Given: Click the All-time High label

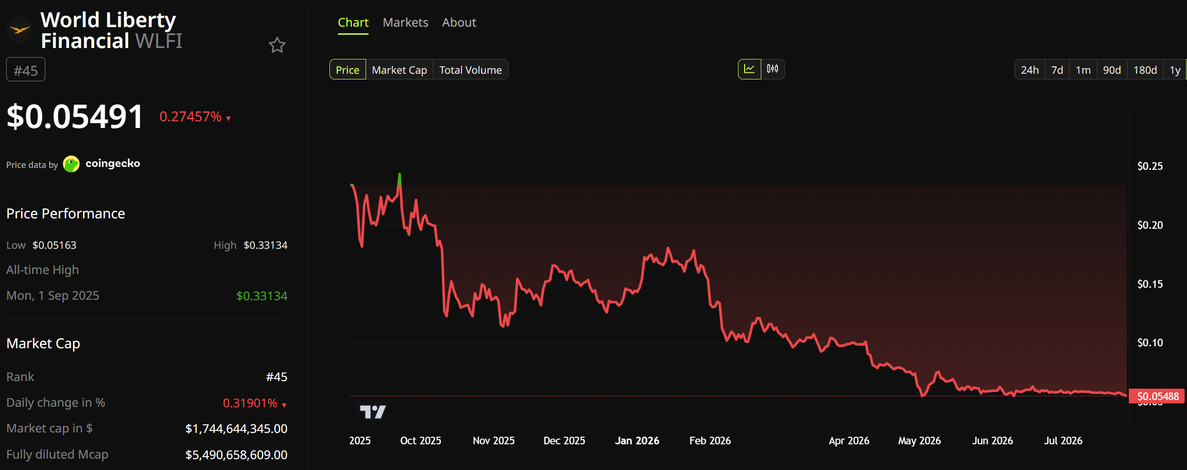Looking at the screenshot, I should tap(42, 270).
